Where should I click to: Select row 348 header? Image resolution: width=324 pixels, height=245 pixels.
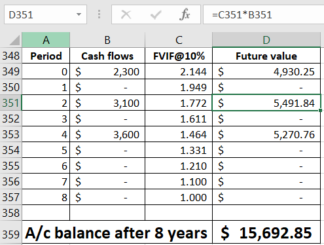click(x=10, y=56)
